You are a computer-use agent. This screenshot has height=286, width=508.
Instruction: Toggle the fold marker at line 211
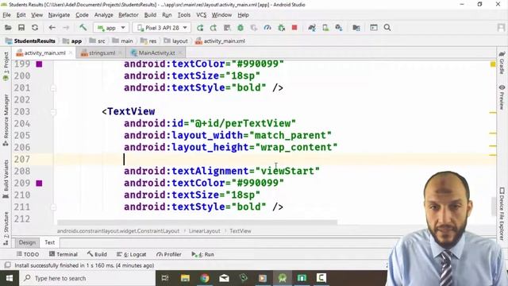[x=53, y=207]
